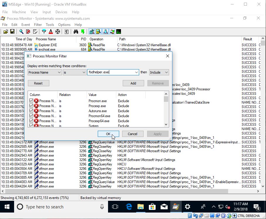Open the Filter funnel toolbar icon
266x219 pixels.
(x=44, y=31)
